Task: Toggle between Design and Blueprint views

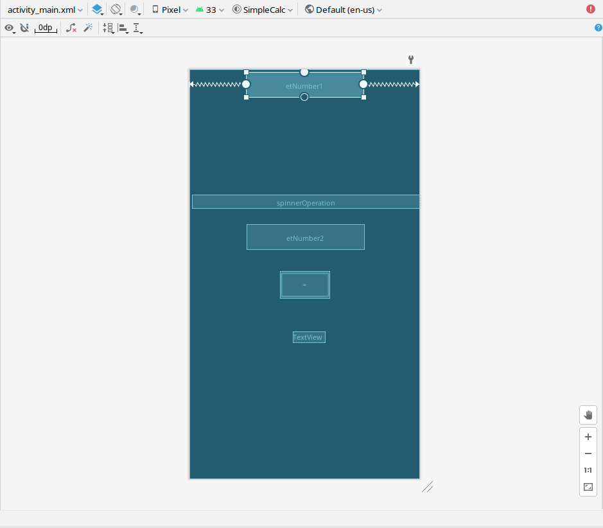Action: pos(97,9)
